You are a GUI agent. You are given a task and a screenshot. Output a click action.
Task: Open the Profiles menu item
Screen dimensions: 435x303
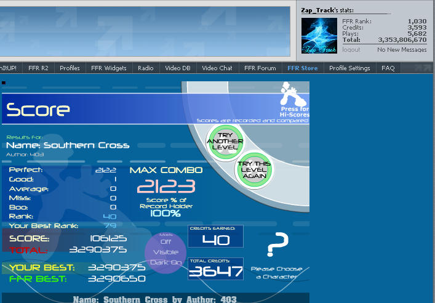[70, 68]
